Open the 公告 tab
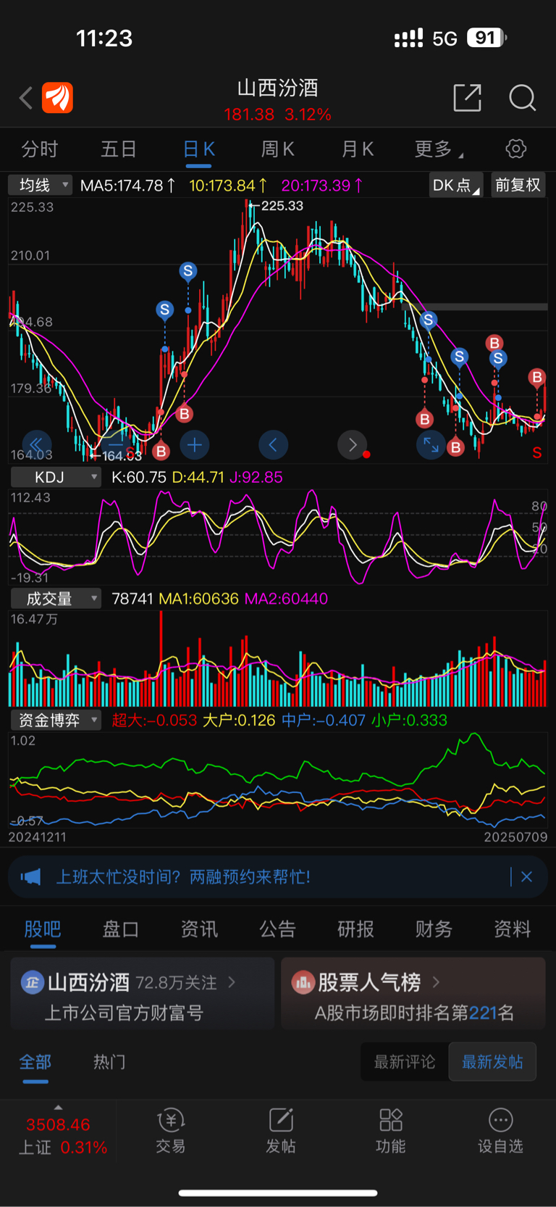Screen dimensions: 556x1207 (x=278, y=929)
